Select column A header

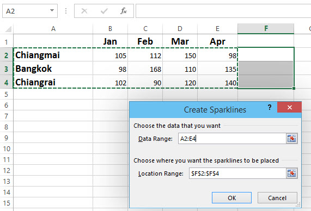[x=53, y=29]
